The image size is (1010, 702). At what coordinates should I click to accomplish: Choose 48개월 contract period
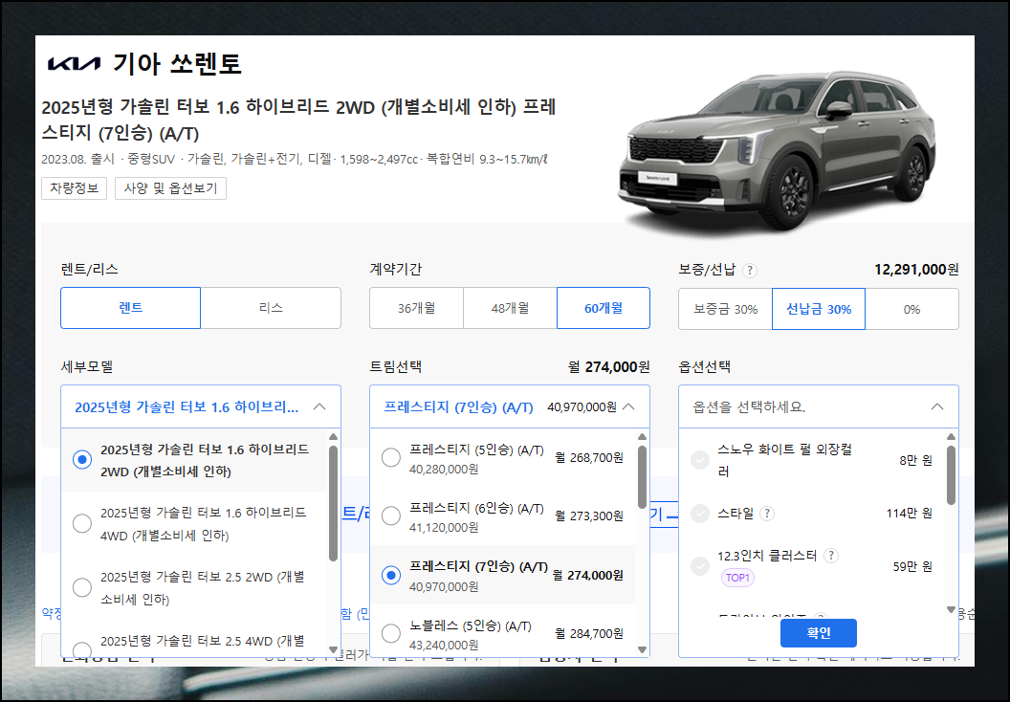coord(510,308)
